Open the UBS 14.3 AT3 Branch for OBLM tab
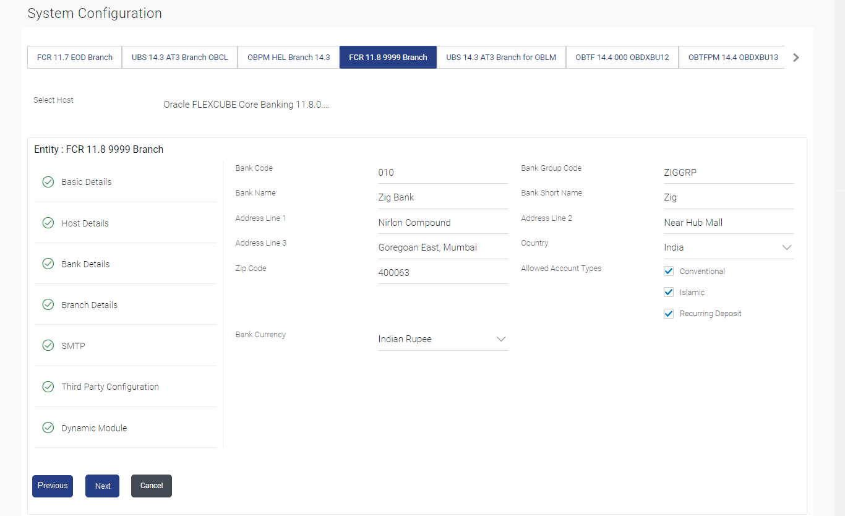Screen dimensions: 845x516 tap(501, 57)
